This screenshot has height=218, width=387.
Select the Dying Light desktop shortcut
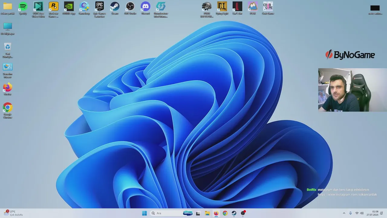pos(222,8)
